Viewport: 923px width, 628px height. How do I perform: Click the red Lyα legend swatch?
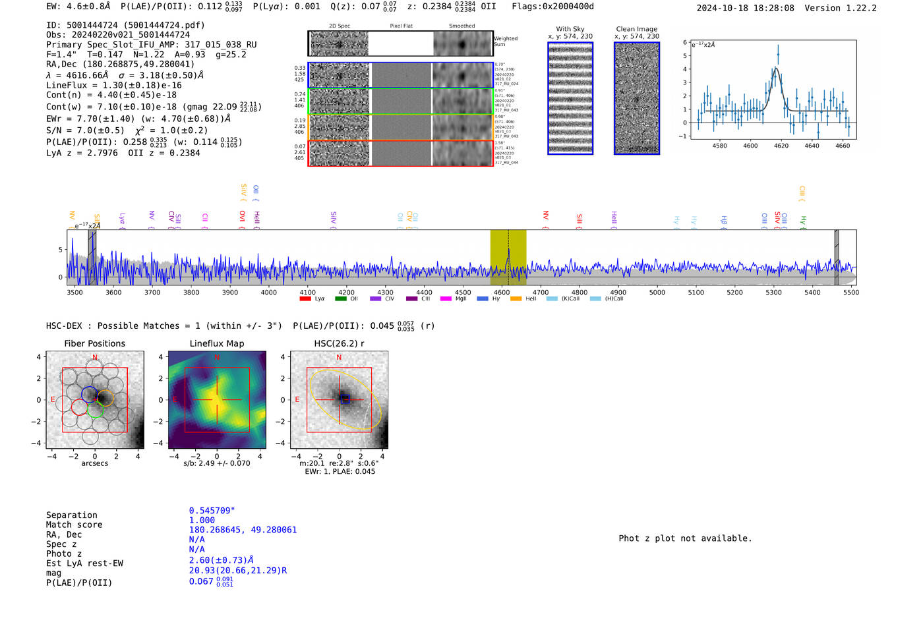tap(305, 299)
